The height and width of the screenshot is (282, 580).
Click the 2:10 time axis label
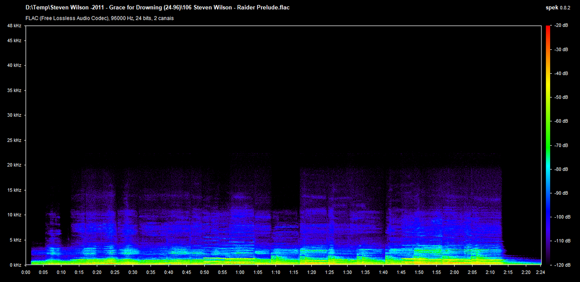490,272
